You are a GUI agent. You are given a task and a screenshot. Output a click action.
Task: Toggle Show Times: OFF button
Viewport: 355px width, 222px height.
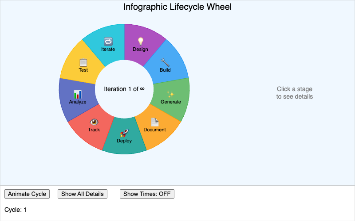(147, 194)
